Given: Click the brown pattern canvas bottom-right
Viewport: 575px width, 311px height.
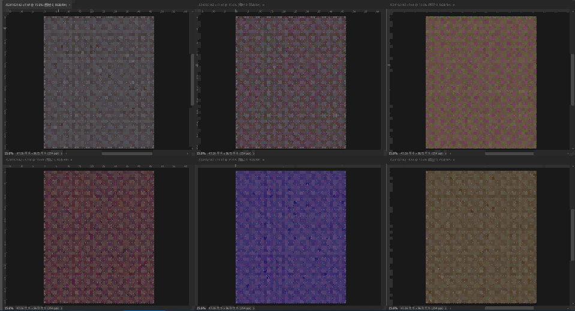Looking at the screenshot, I should tap(481, 237).
